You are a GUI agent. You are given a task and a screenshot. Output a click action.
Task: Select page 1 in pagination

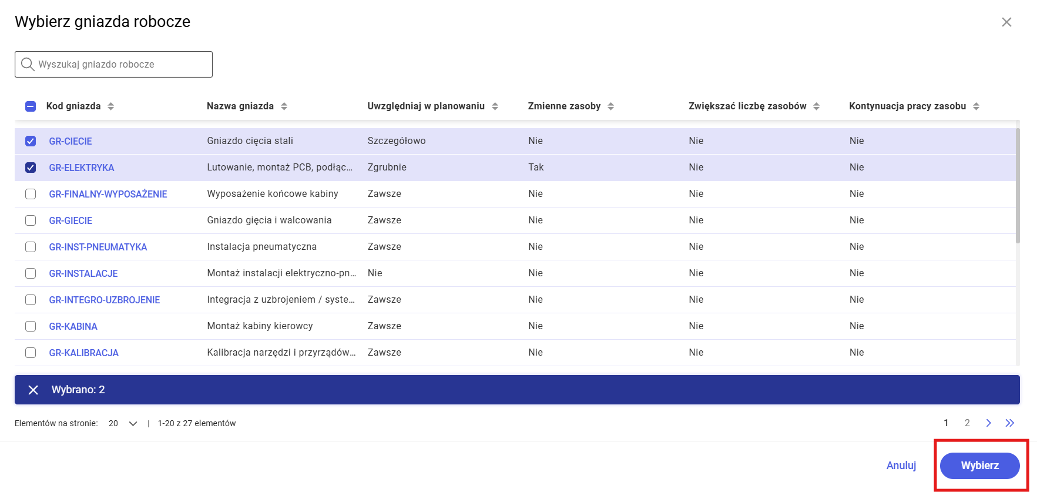946,423
